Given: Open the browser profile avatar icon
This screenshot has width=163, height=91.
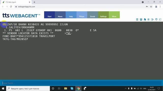Looking at the screenshot, I should pyautogui.click(x=156, y=7).
